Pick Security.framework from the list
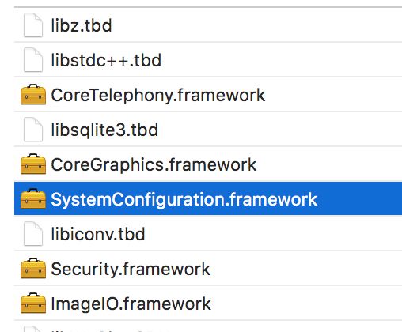This screenshot has height=332, width=402. 208,268
